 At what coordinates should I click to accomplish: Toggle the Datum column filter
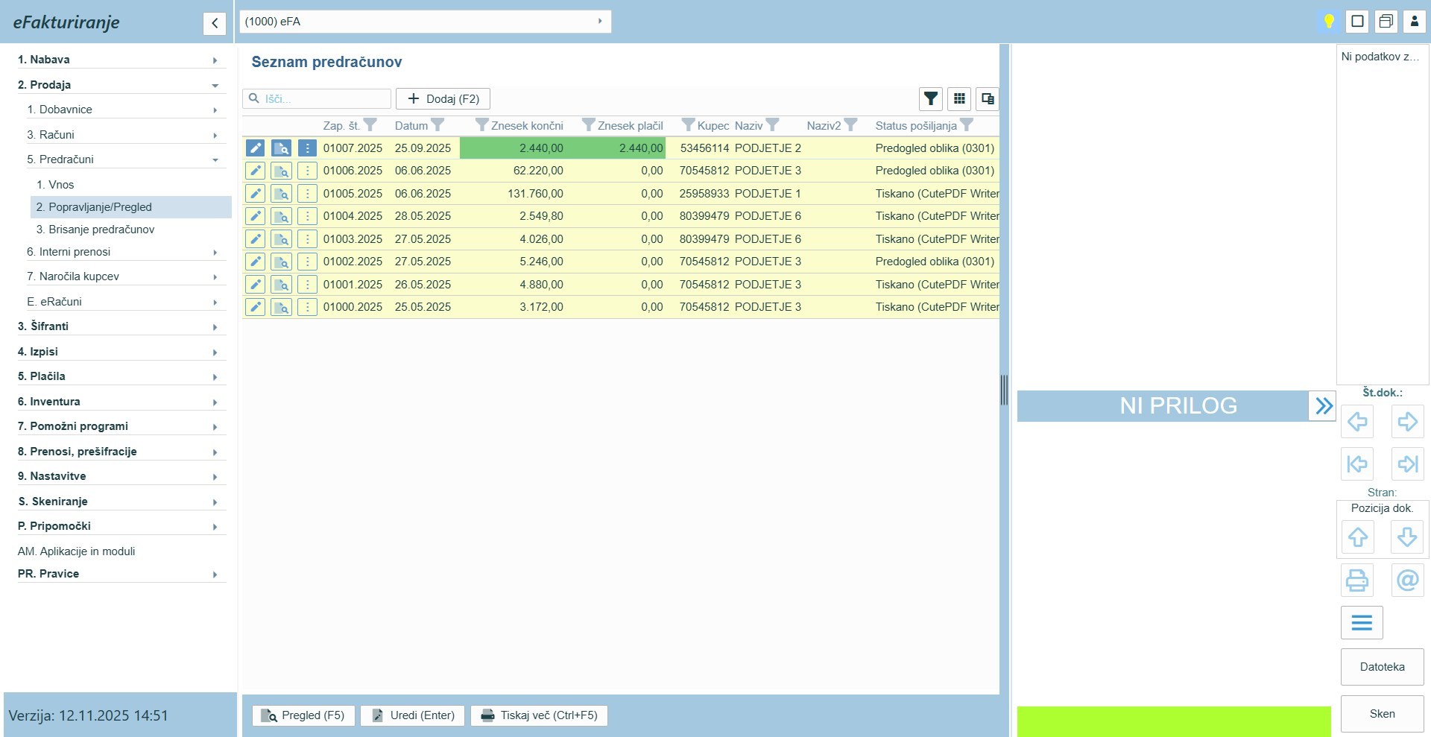pyautogui.click(x=438, y=125)
